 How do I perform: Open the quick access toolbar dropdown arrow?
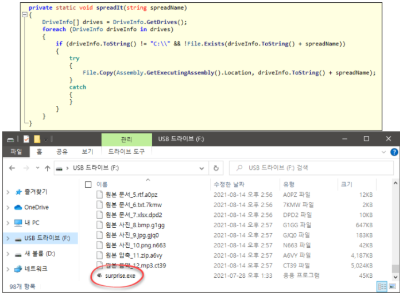coord(46,139)
